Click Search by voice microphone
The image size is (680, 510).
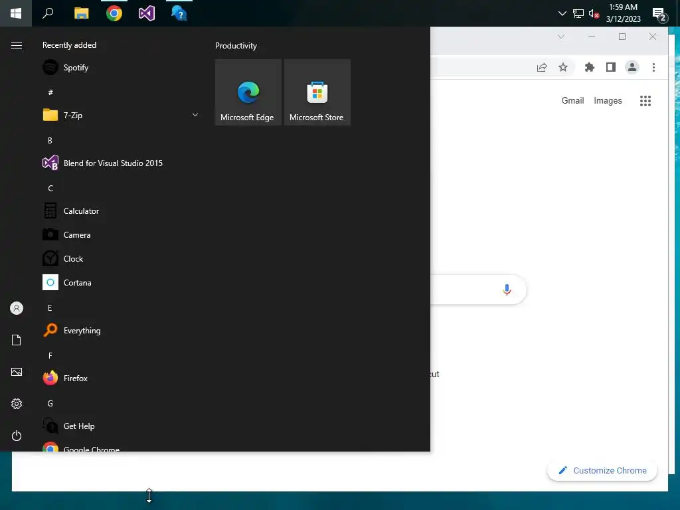507,290
